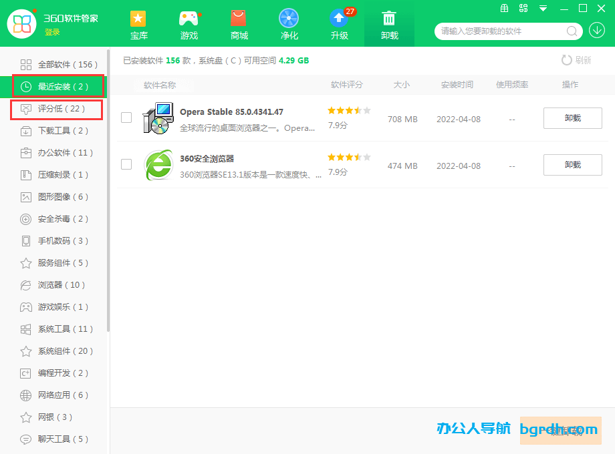
Task: Open downloads via green circular arrow icon
Action: [x=597, y=31]
